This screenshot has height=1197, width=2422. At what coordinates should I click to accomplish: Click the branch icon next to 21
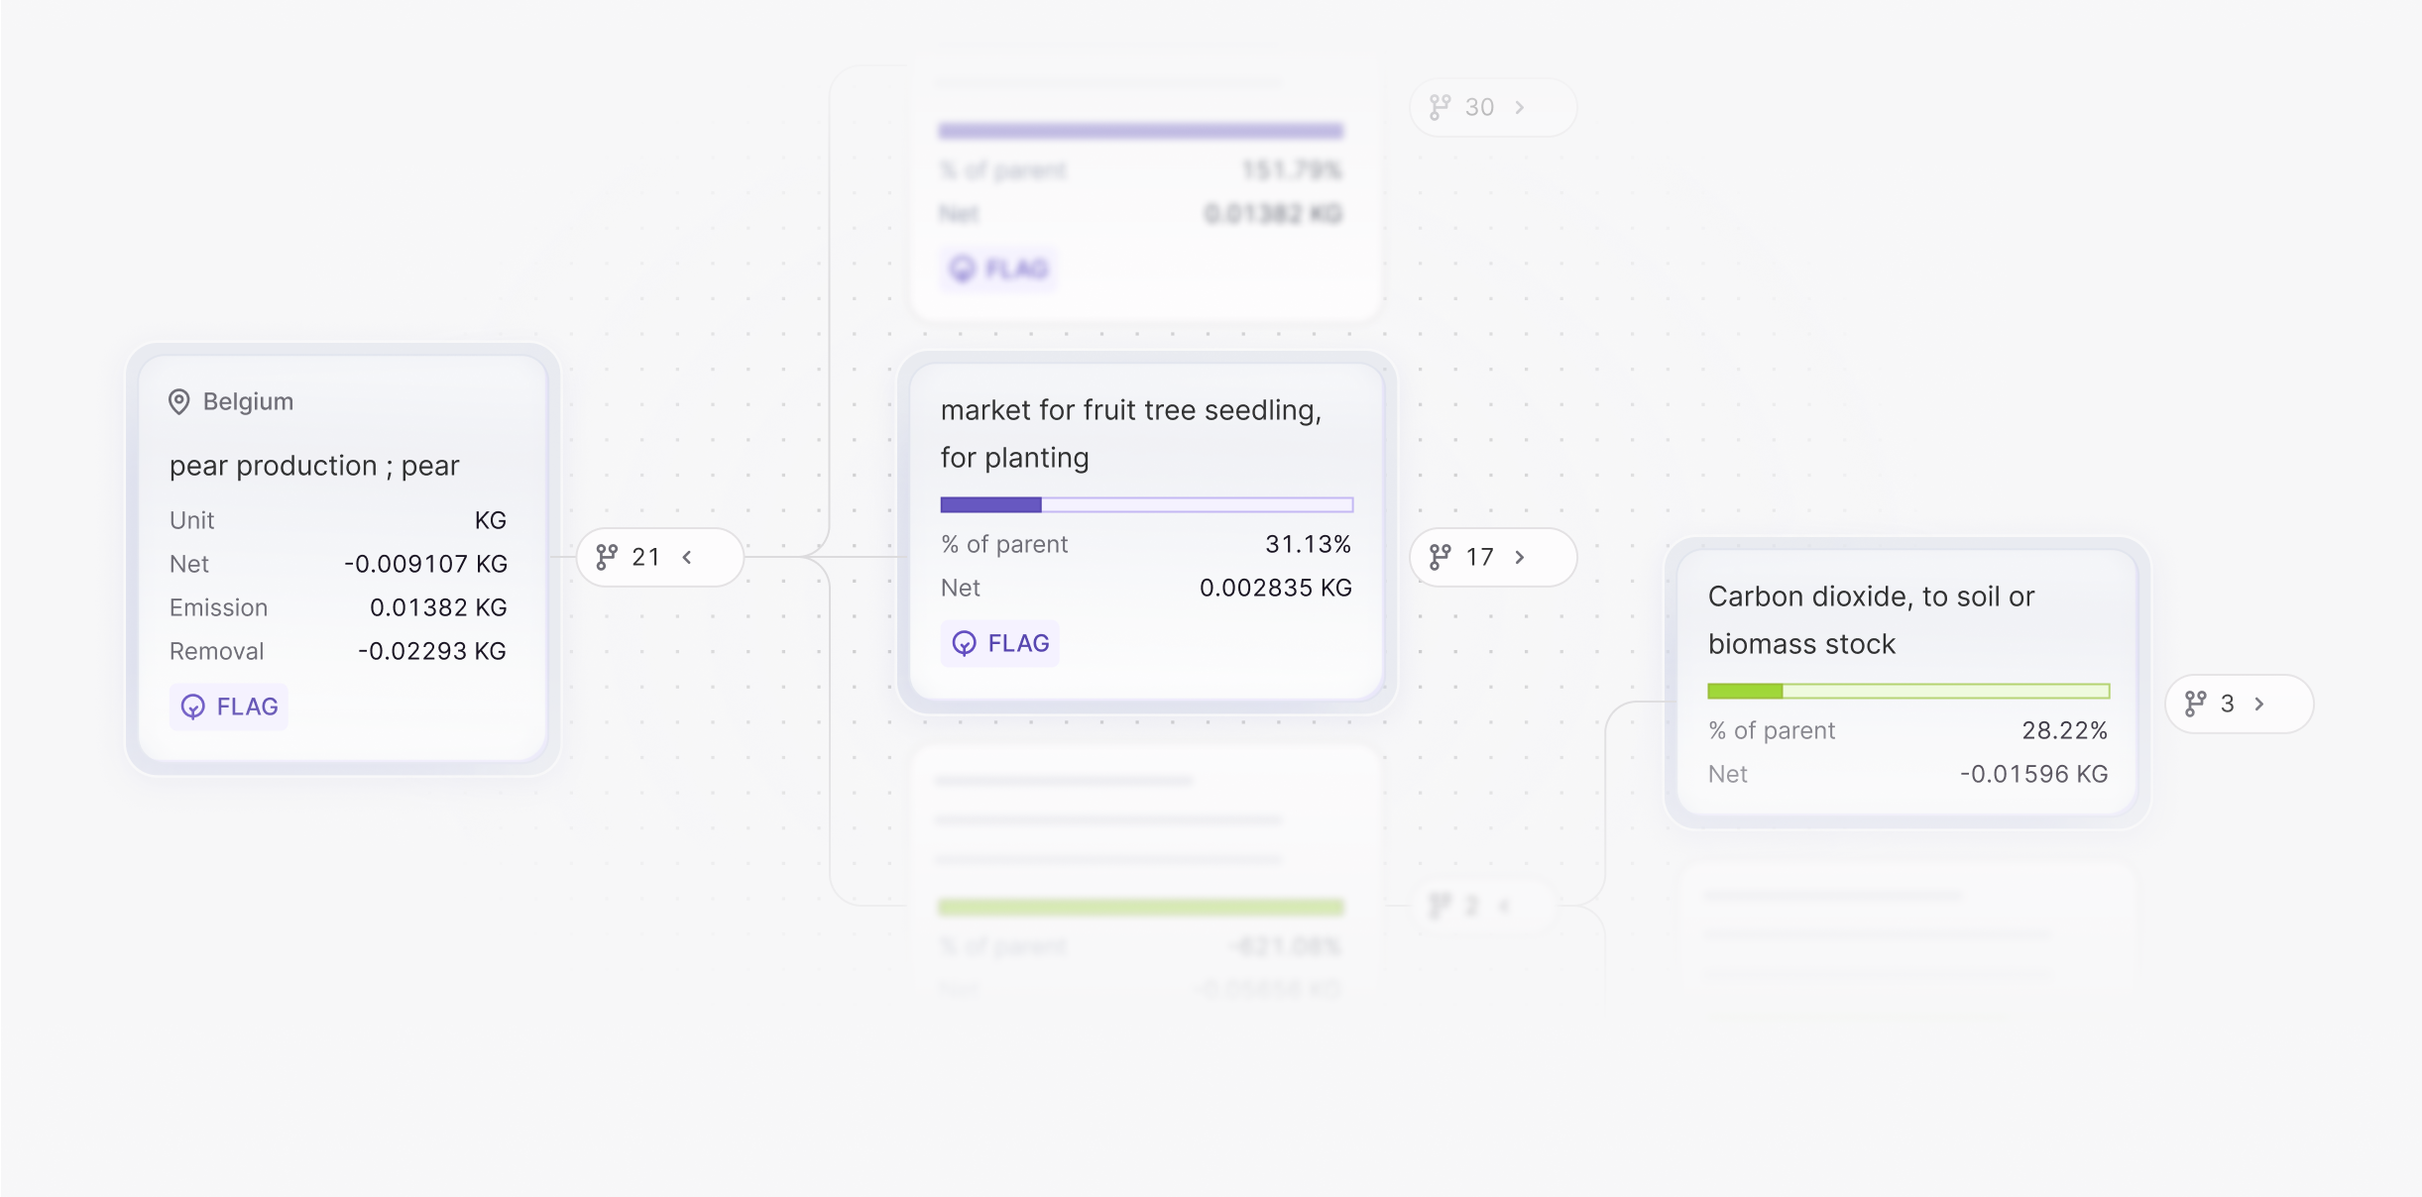point(607,557)
